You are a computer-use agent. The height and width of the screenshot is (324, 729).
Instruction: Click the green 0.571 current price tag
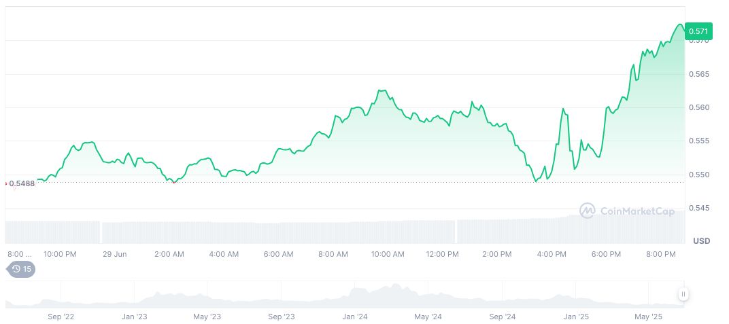click(x=698, y=31)
